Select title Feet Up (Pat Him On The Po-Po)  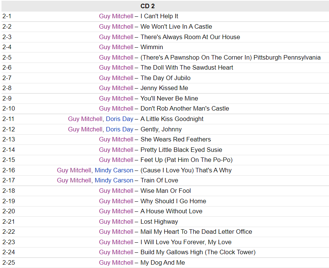tap(187, 160)
